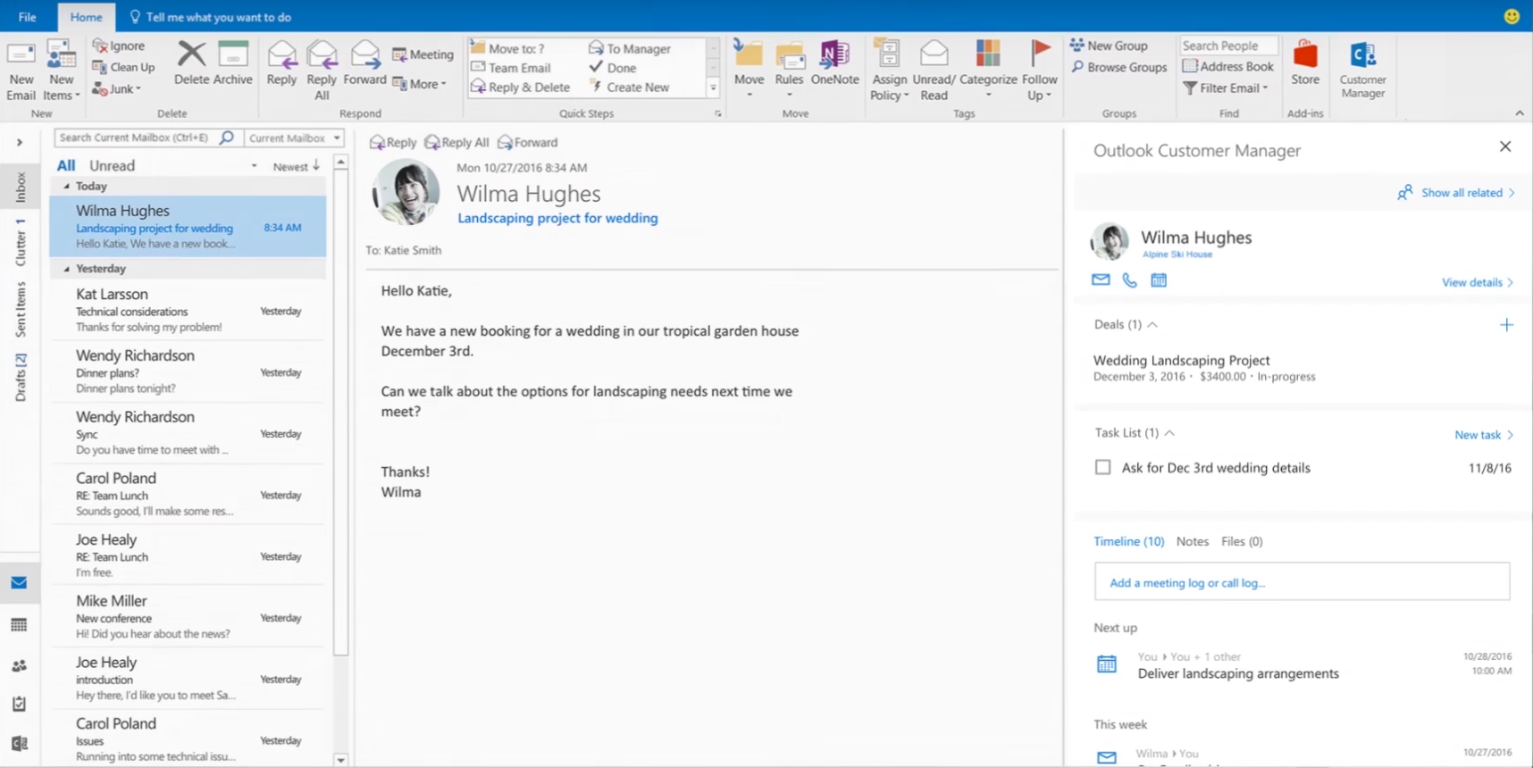This screenshot has height=768, width=1533.
Task: Open the Categorize color menu
Action: tap(988, 70)
